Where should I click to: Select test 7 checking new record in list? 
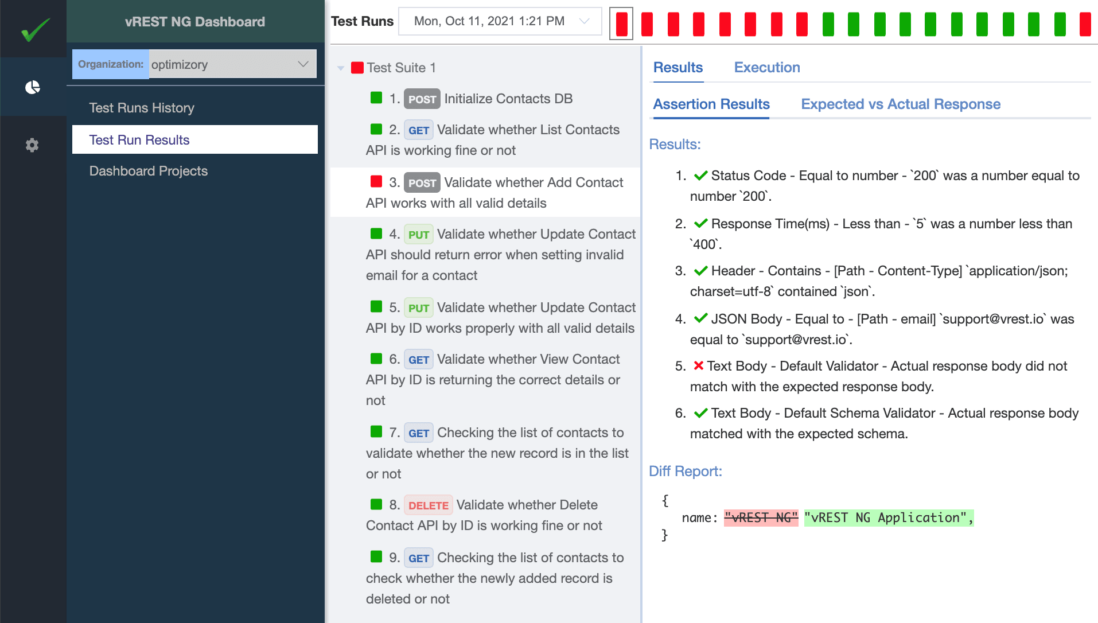485,453
